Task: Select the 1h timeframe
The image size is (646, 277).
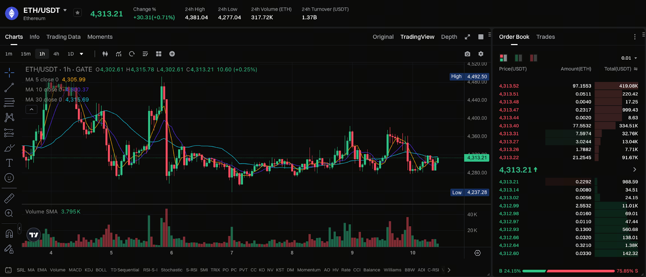Action: [x=42, y=54]
